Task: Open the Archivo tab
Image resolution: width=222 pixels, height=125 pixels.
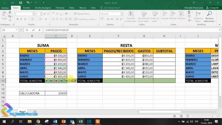Action: [5, 8]
